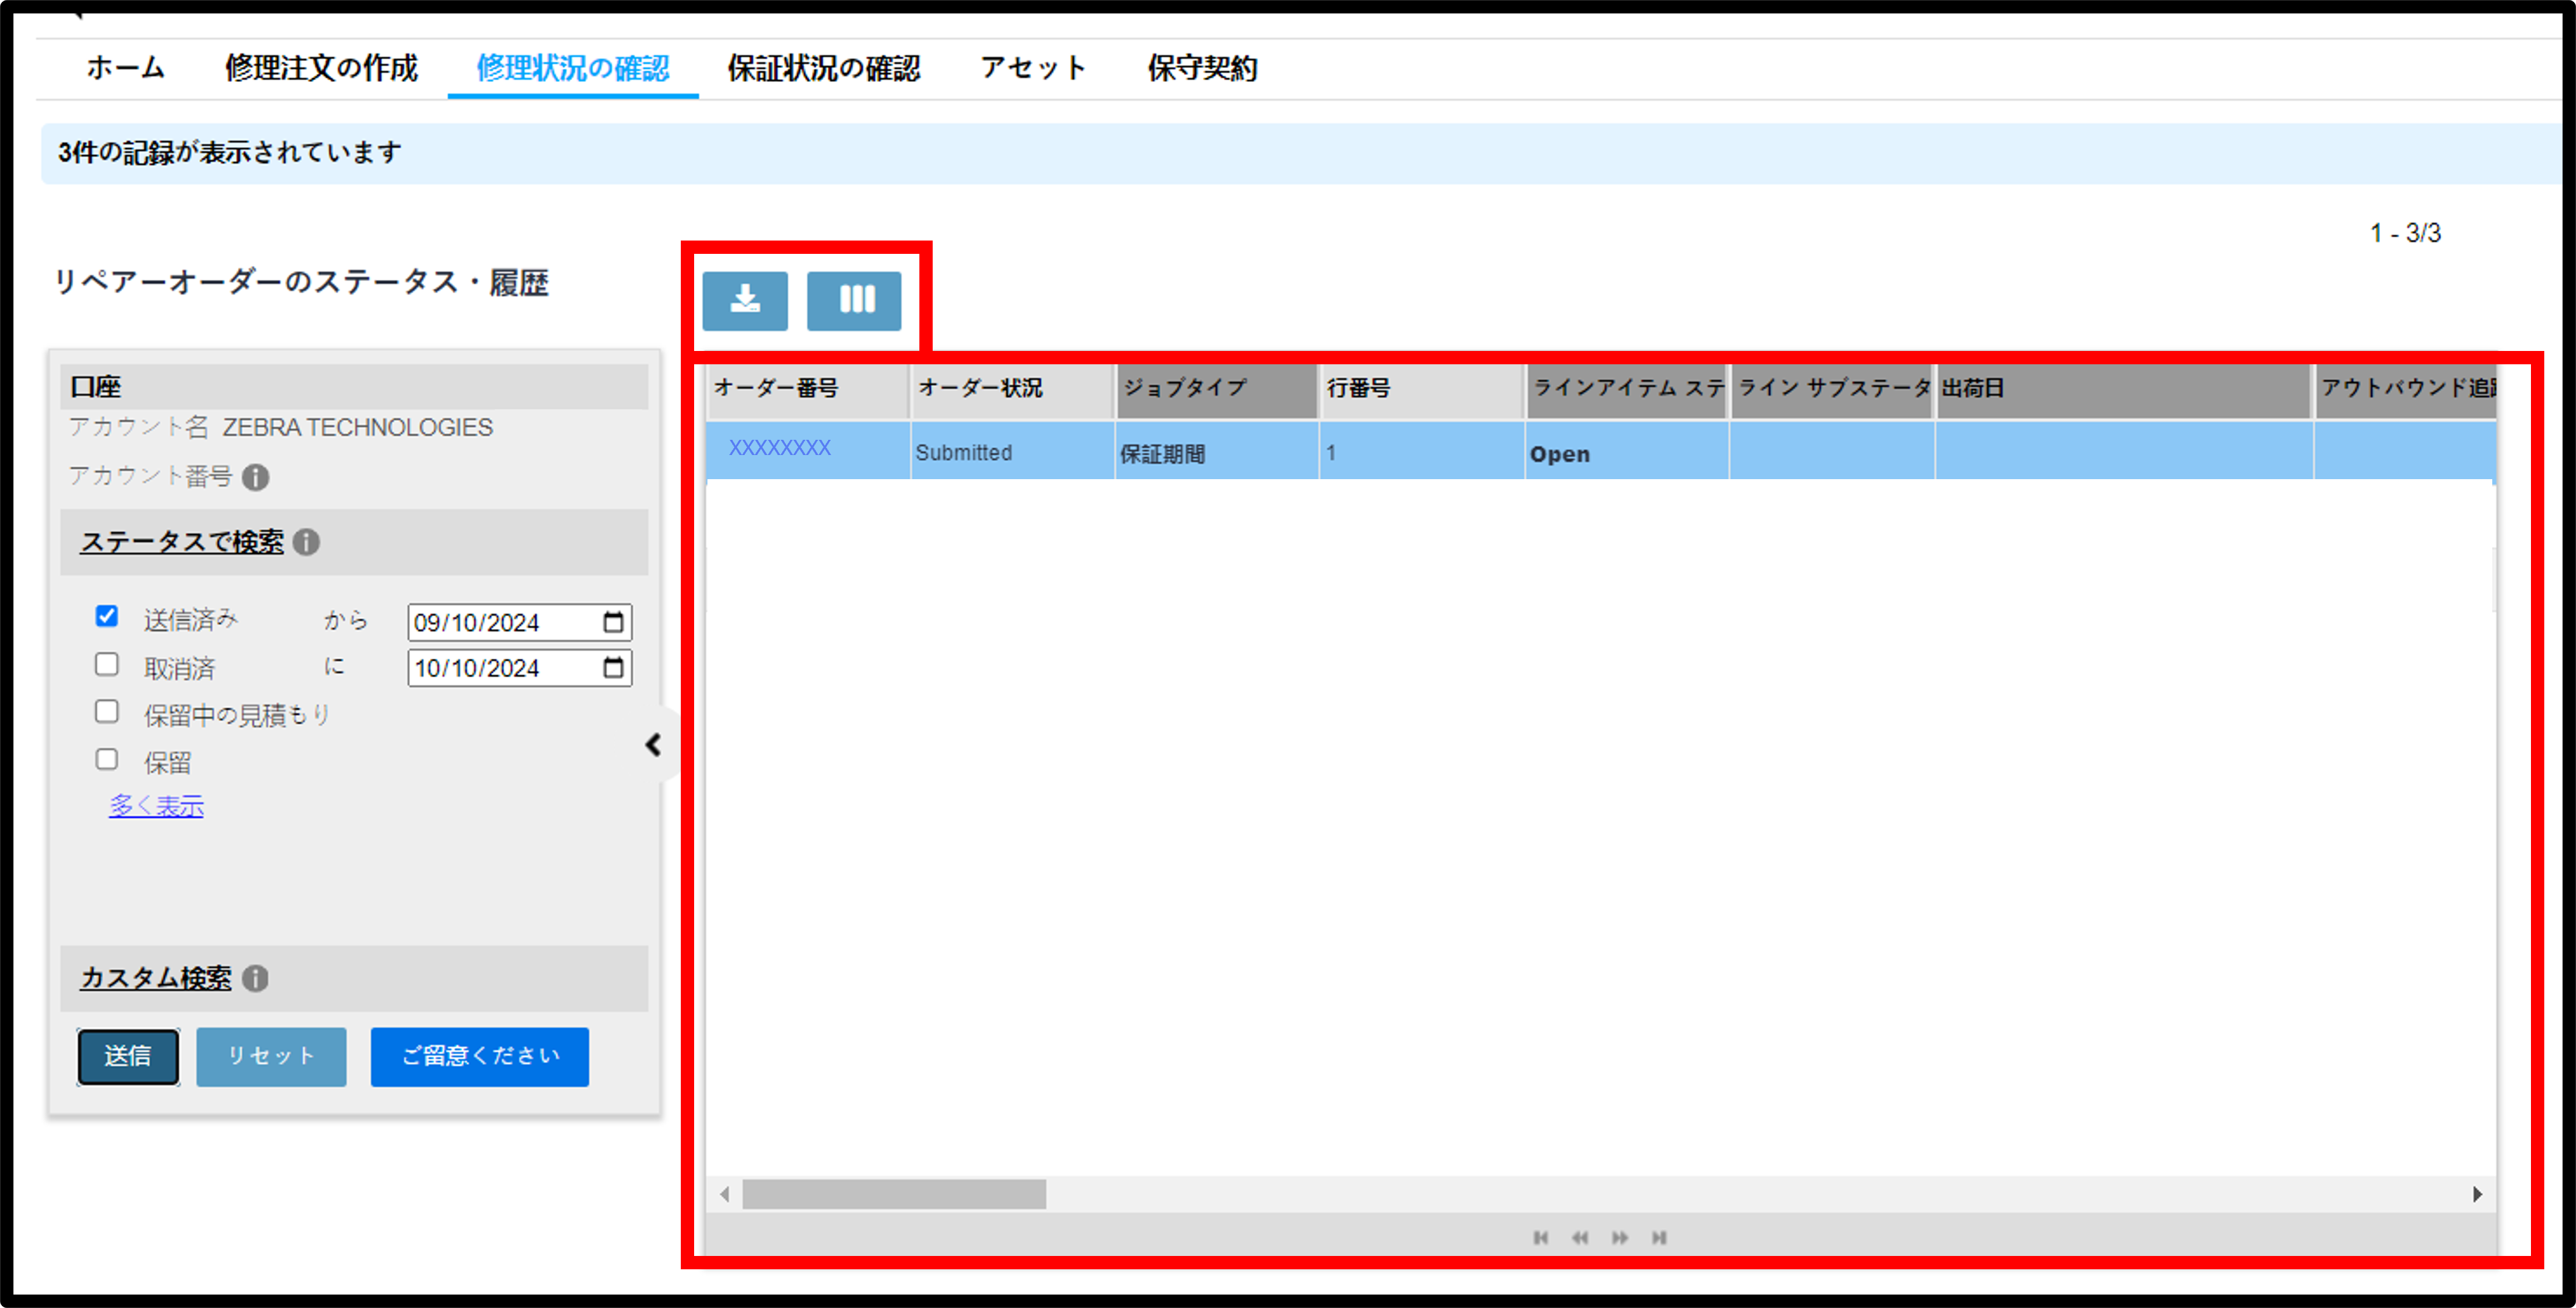2576x1308 pixels.
Task: Enable the 保留中の見積もり checkbox
Action: 107,711
